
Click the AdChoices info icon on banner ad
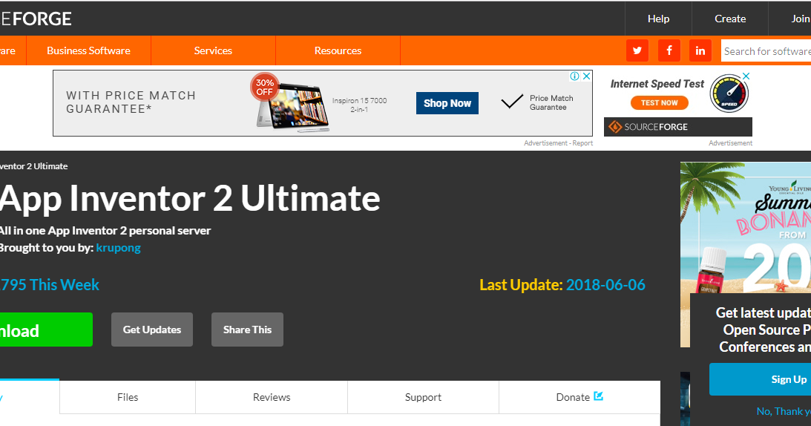[x=574, y=76]
